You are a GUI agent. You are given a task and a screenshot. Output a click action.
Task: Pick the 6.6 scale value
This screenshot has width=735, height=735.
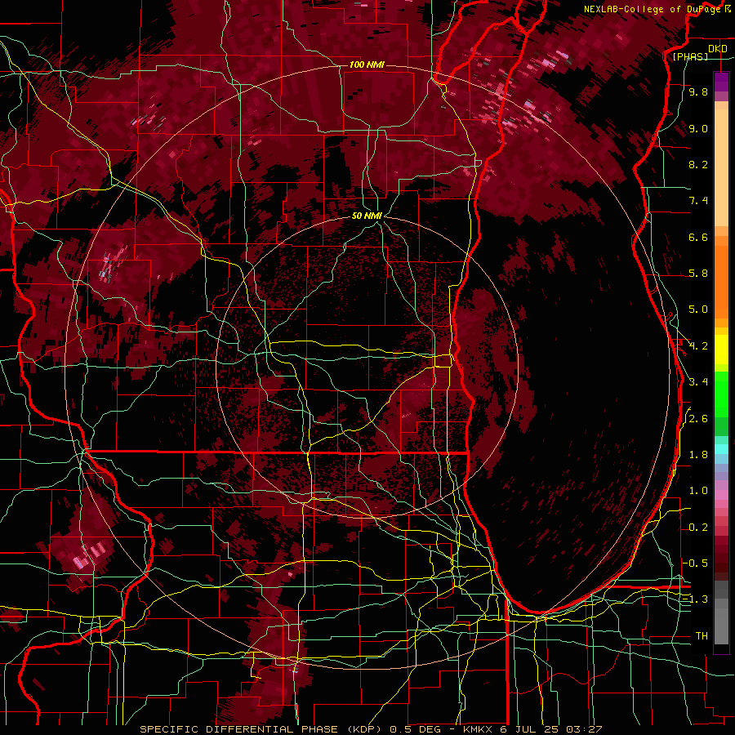698,237
